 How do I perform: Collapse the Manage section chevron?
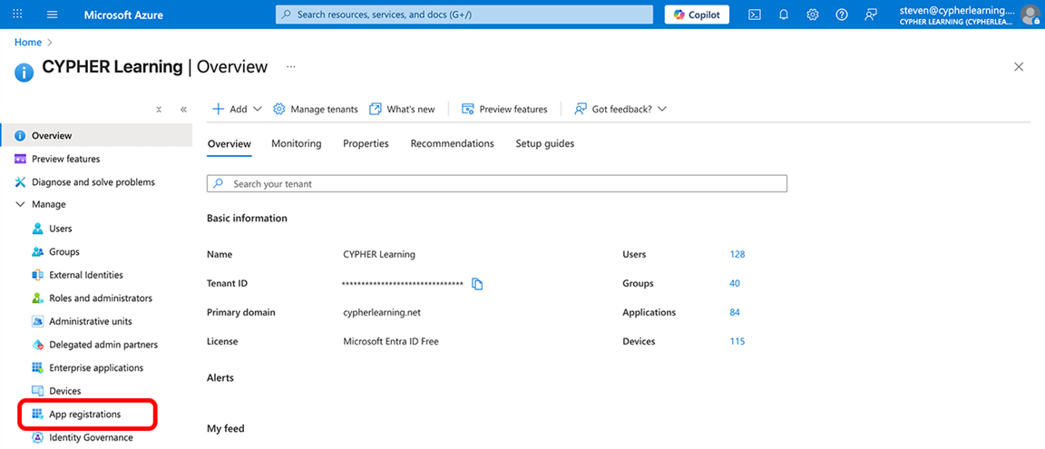[20, 204]
